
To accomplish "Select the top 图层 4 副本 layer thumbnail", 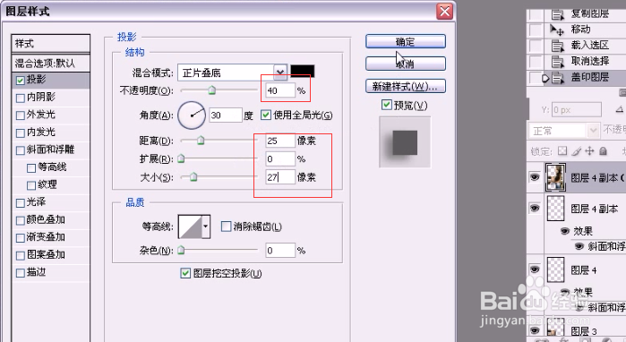I will click(555, 176).
